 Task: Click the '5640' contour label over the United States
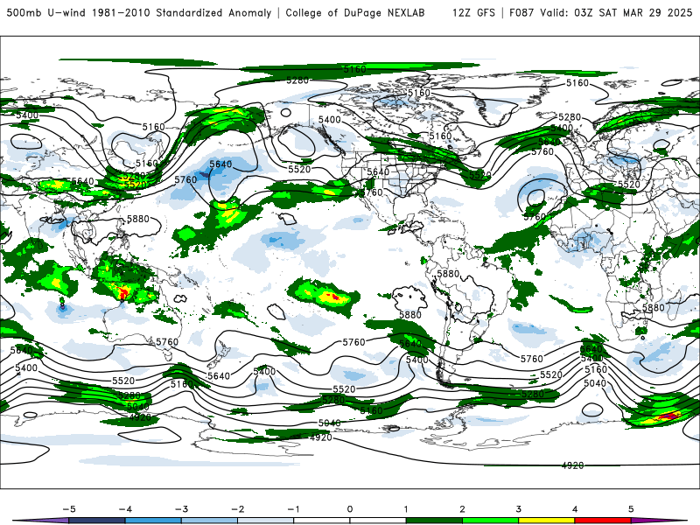click(378, 171)
